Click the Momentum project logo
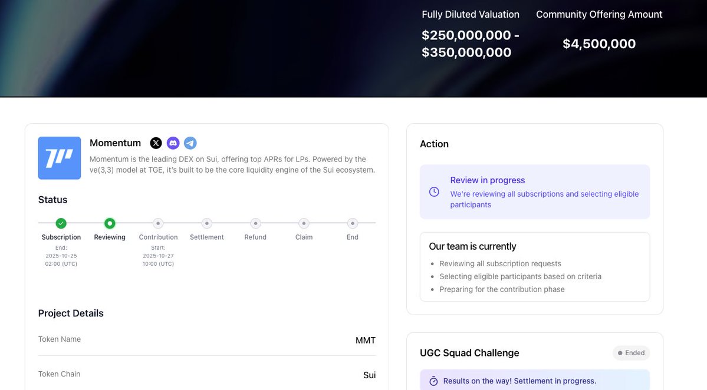This screenshot has height=390, width=707. pos(60,158)
